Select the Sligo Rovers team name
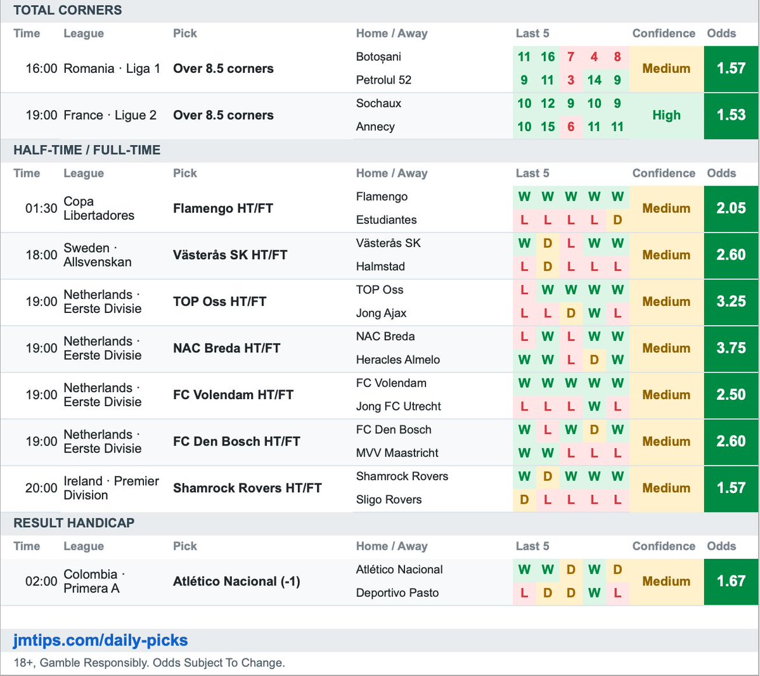760x676 pixels. coord(389,500)
